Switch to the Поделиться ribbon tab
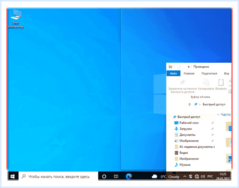 [209, 73]
